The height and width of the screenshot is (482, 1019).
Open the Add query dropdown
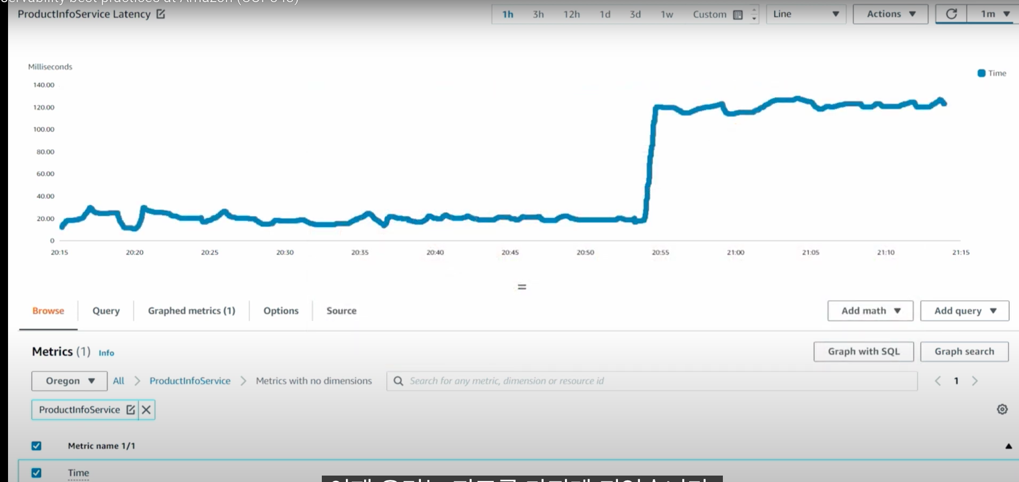pos(964,311)
